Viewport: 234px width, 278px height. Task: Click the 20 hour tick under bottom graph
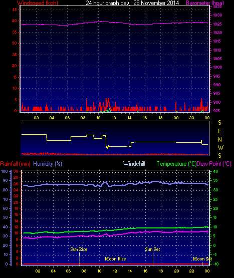(x=176, y=271)
